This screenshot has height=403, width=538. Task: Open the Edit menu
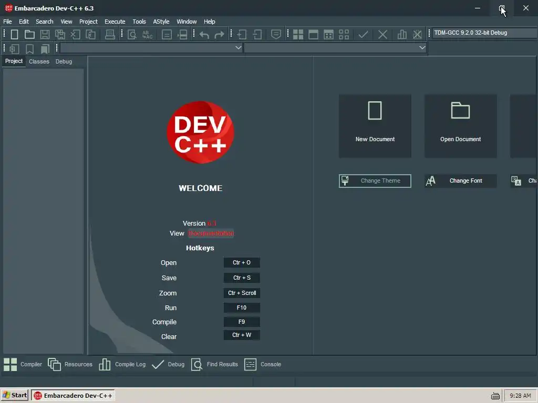(x=24, y=21)
